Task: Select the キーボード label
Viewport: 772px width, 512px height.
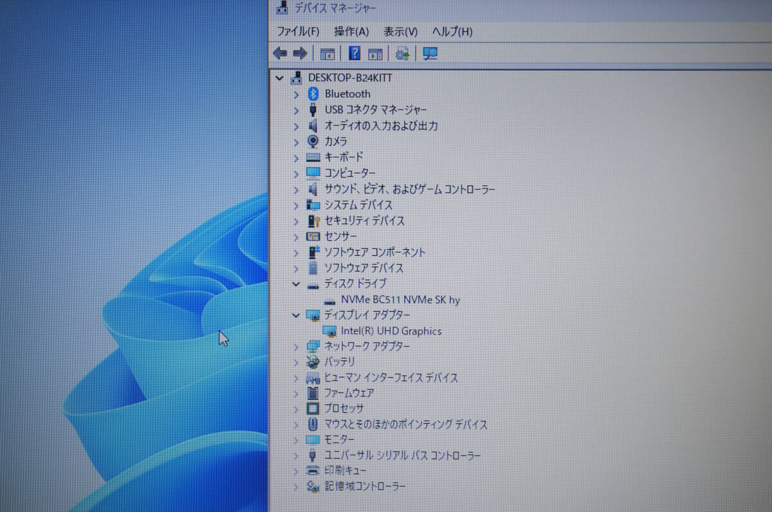Action: (x=344, y=157)
